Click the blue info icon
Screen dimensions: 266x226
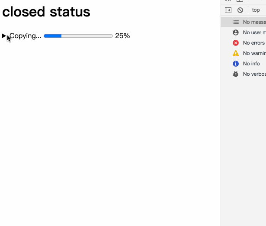coord(236,64)
